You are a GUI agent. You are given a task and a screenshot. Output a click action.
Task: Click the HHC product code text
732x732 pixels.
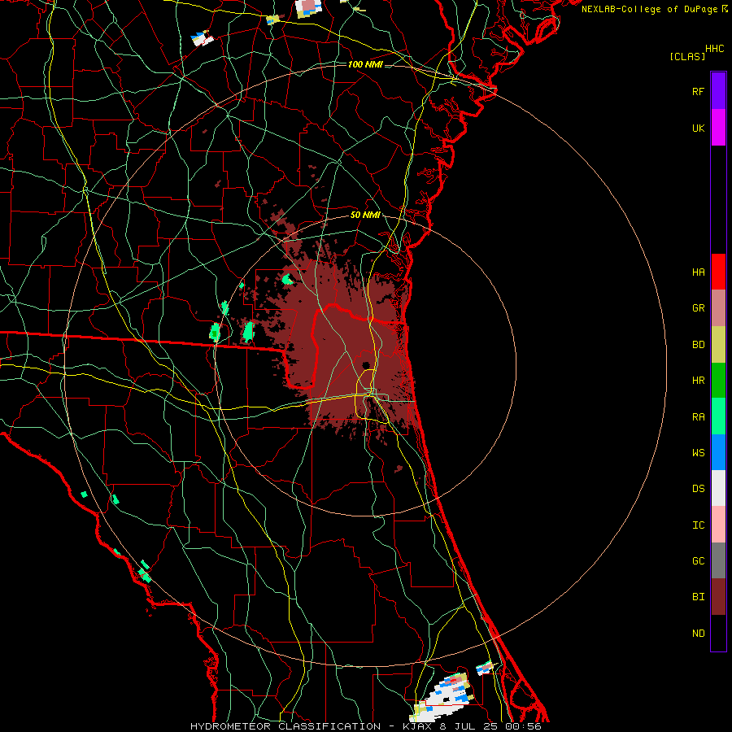(714, 49)
